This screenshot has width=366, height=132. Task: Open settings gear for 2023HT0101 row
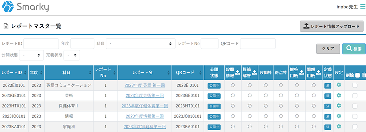tap(339, 106)
